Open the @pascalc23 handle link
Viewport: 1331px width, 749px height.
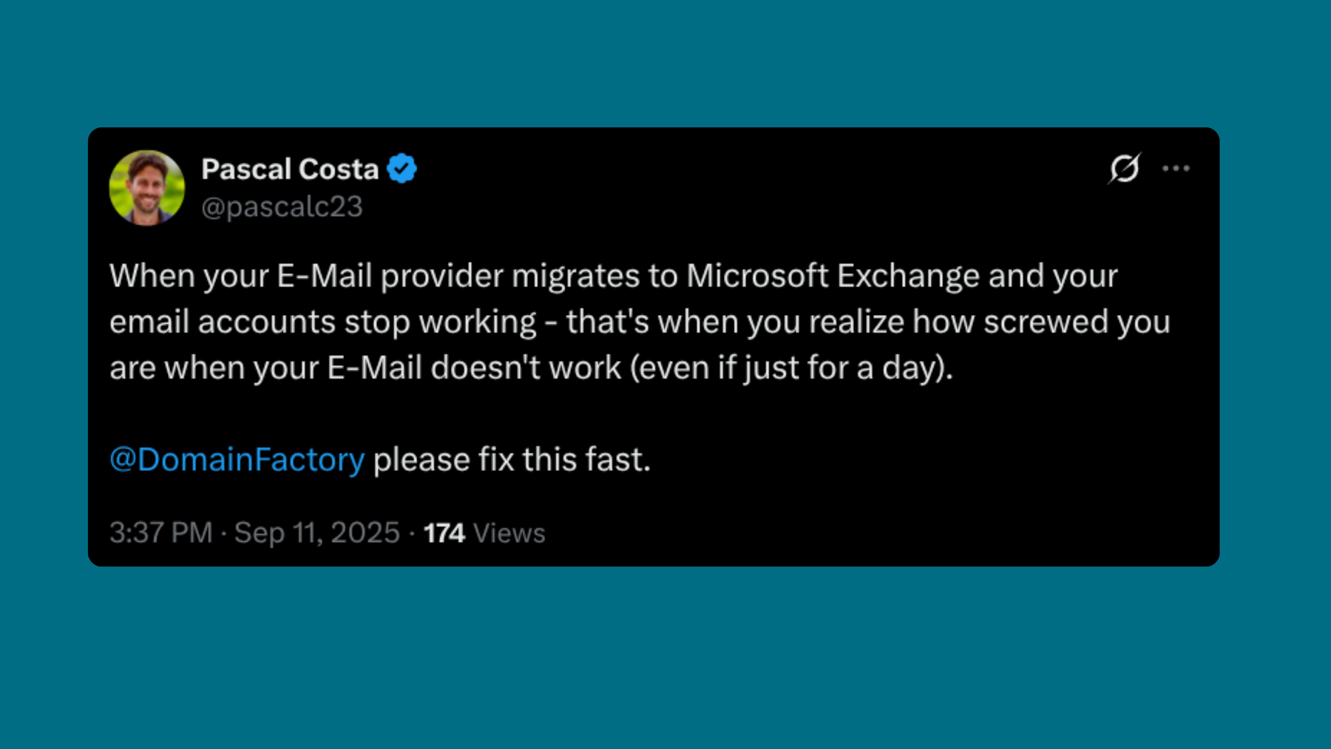click(x=282, y=207)
